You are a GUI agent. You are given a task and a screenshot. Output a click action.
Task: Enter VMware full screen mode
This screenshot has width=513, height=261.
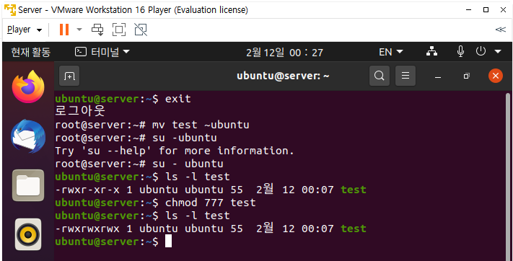119,30
